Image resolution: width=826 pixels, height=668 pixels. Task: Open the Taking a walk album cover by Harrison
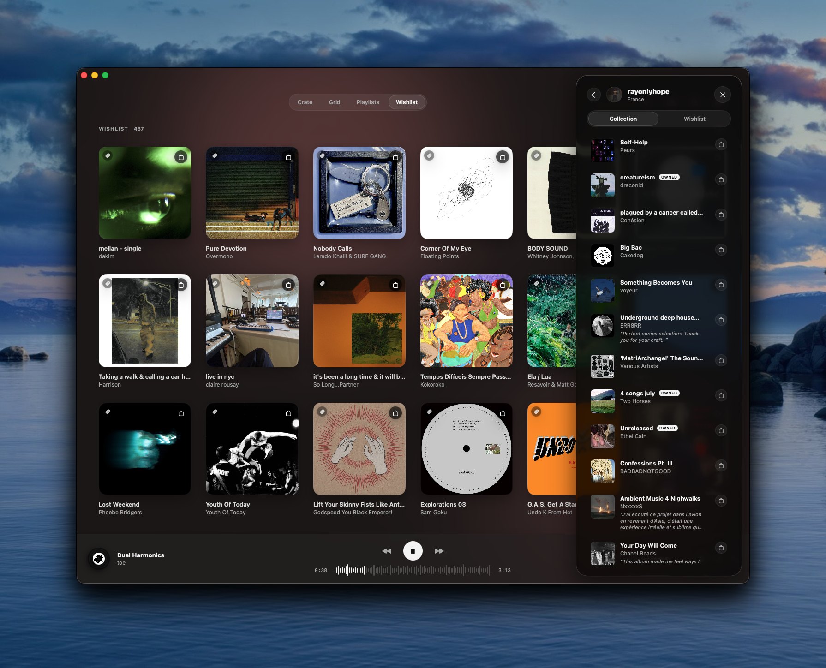point(145,321)
